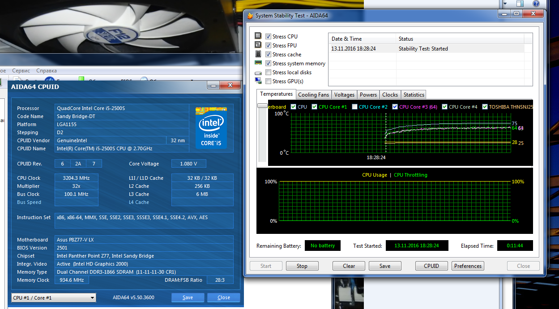
Task: Toggle the CPU Core #4 graph checkbox
Action: click(x=445, y=107)
